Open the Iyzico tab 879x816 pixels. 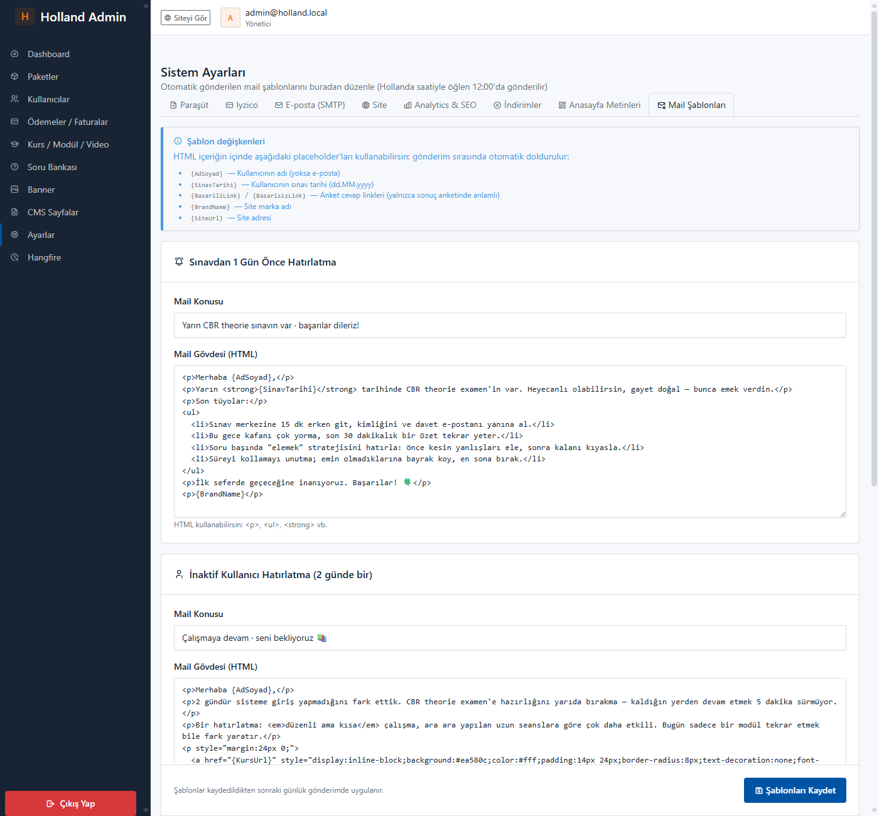(x=242, y=105)
